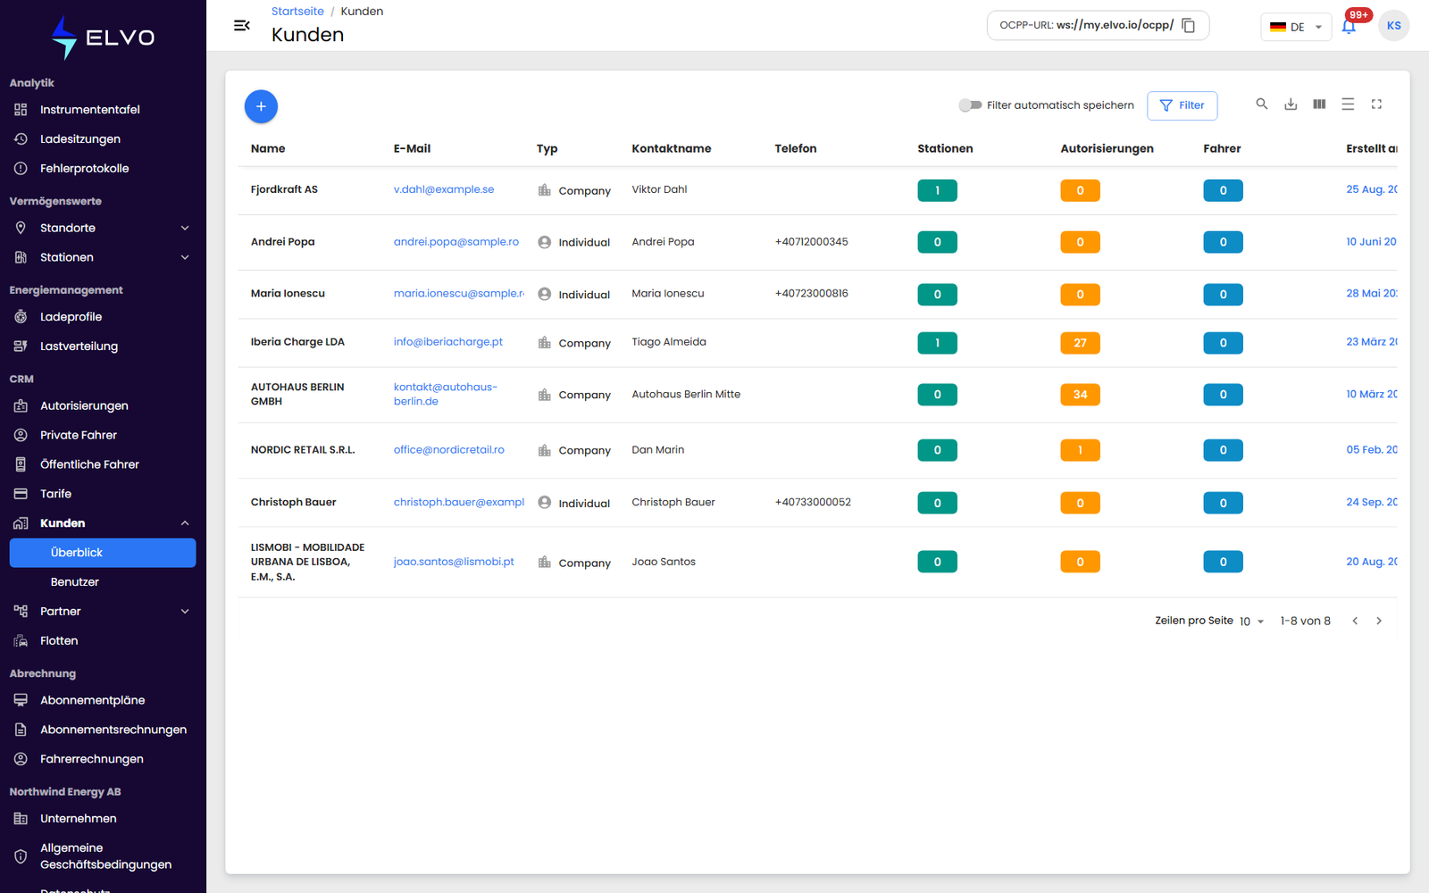
Task: Follow the Startseite breadcrumb link
Action: (297, 12)
